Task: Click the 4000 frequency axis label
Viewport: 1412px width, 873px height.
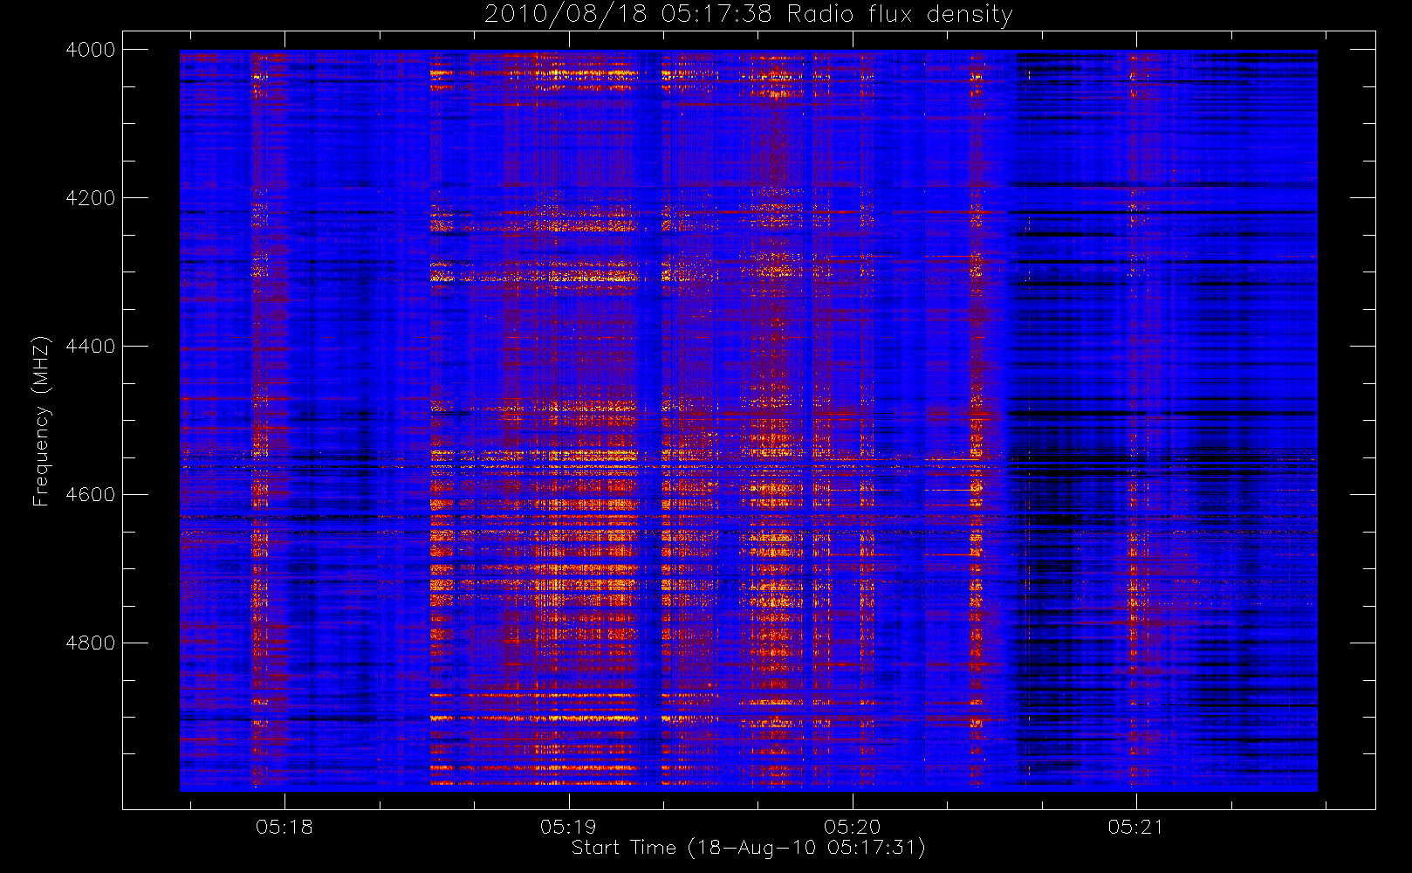Action: (91, 50)
